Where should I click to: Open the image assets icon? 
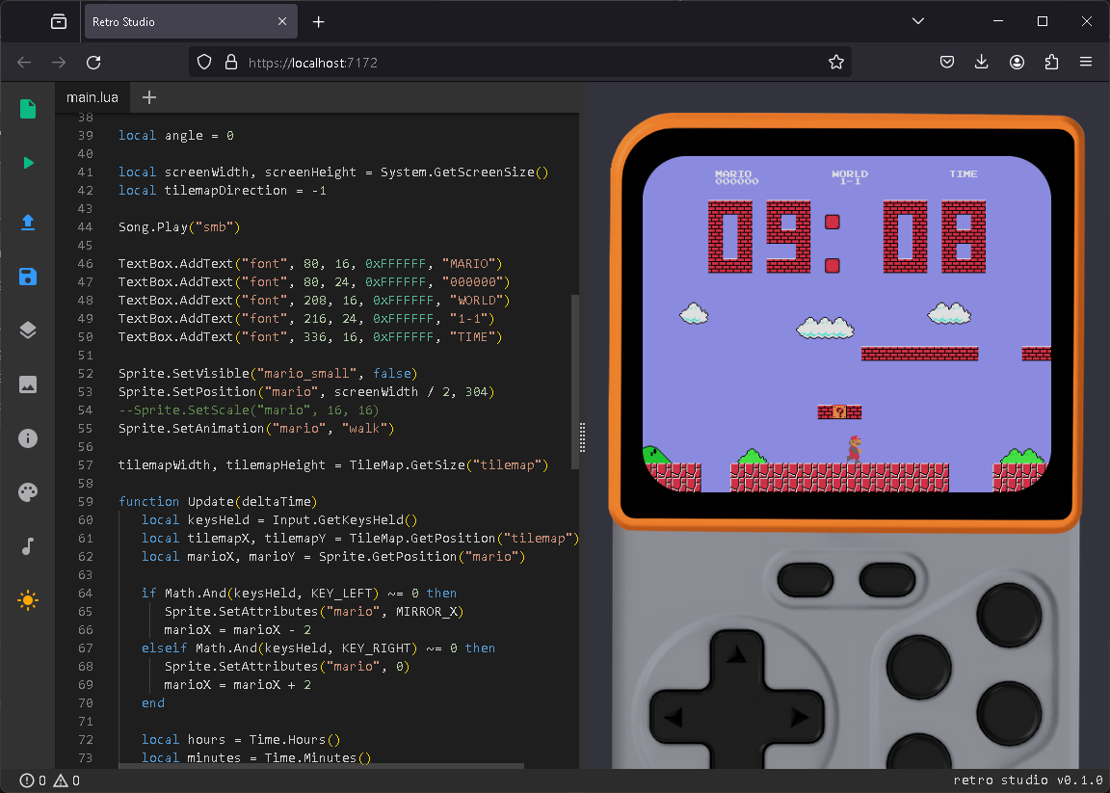pos(28,384)
